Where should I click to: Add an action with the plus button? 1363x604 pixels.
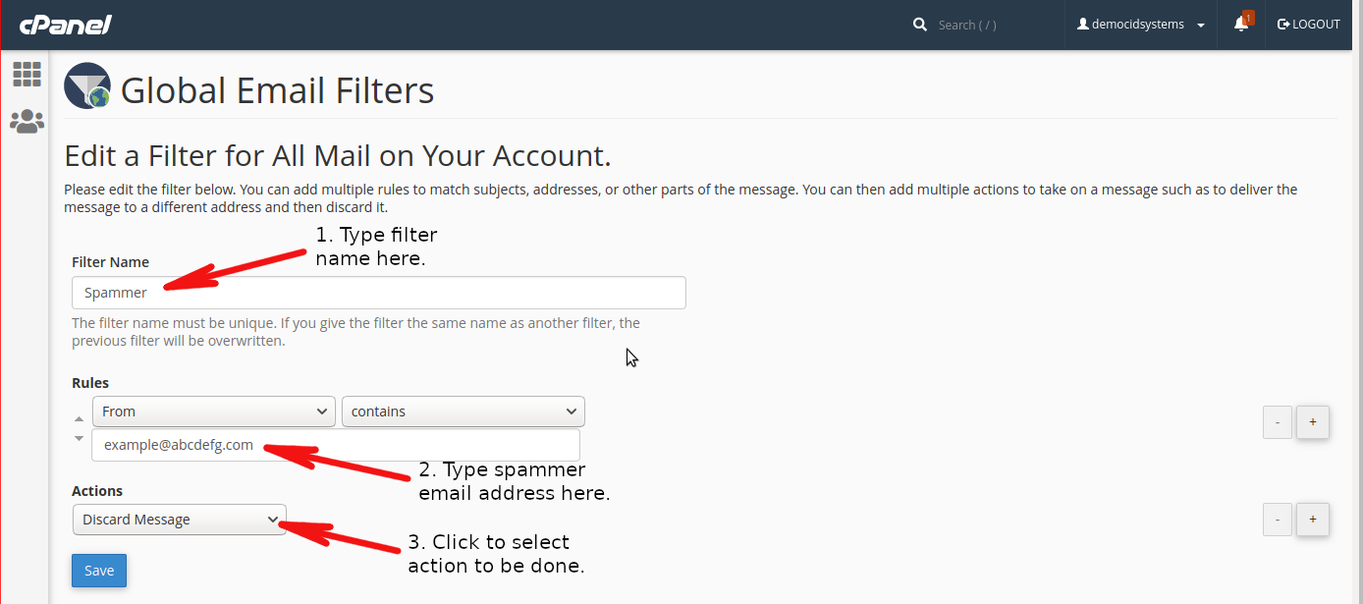[x=1313, y=519]
